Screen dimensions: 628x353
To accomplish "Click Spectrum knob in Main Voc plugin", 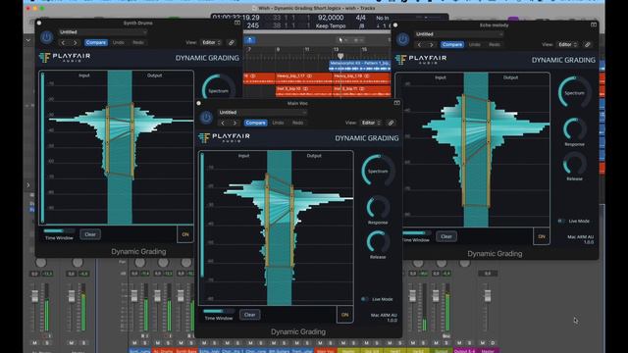I will coord(378,171).
